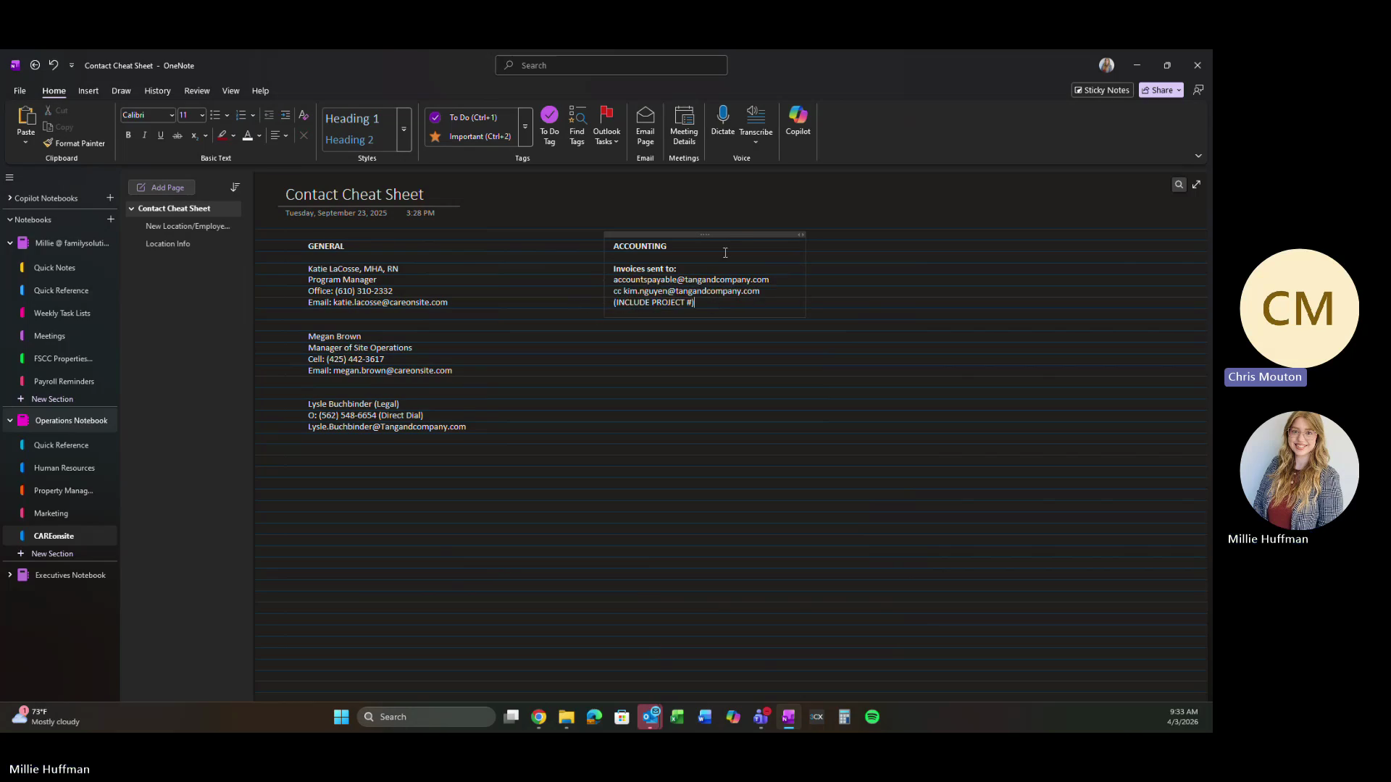Switch to the History tab
1391x782 pixels.
[157, 91]
